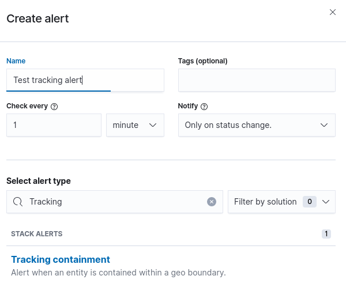This screenshot has height=287, width=346.
Task: Open the minute time unit dropdown
Action: tap(135, 125)
